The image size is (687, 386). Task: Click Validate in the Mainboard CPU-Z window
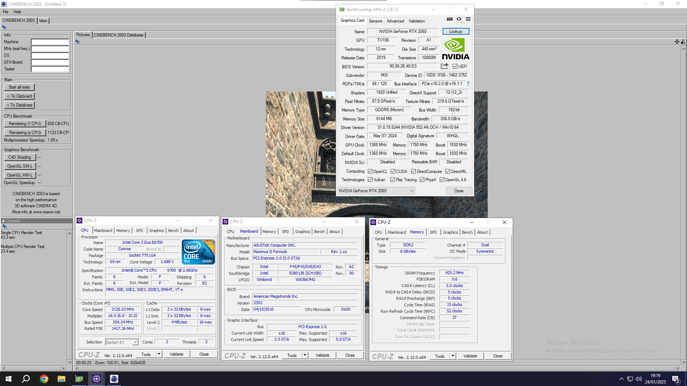322,355
